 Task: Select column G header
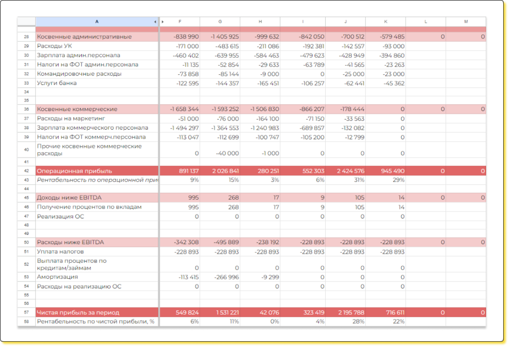tap(220, 22)
